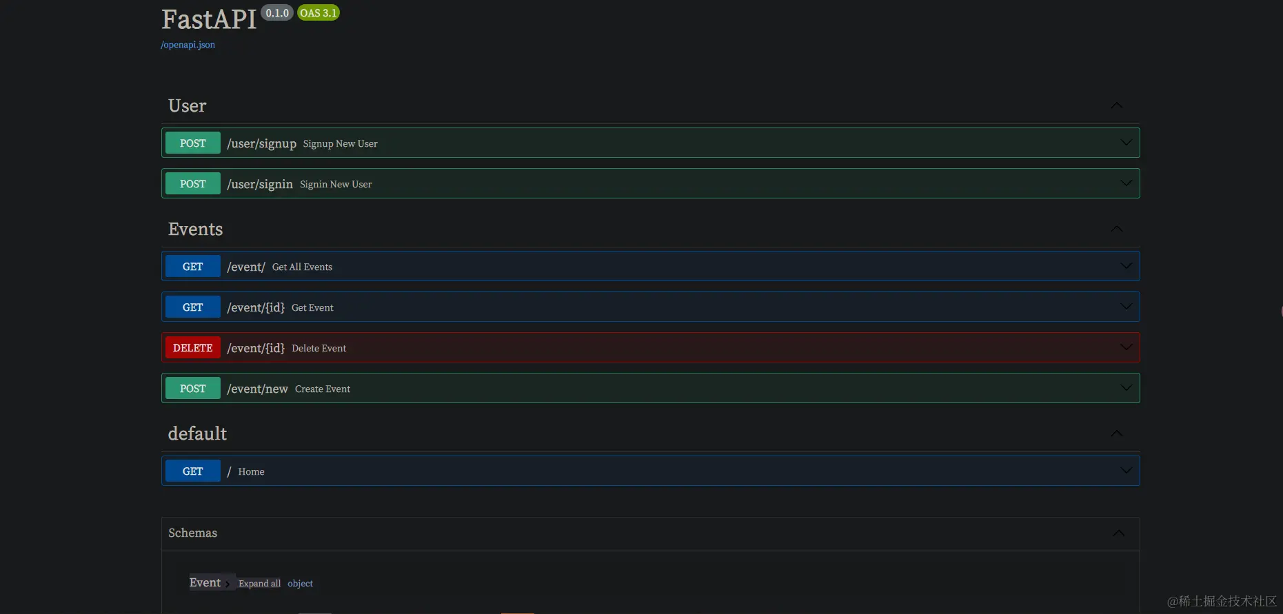Screen dimensions: 1283x614
Task: Click the 0.1.0 version badge
Action: click(277, 13)
